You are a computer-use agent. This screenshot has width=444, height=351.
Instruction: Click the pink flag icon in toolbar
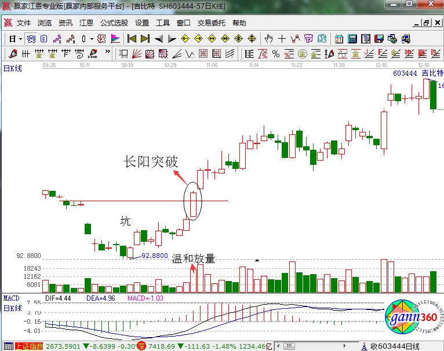(115, 39)
